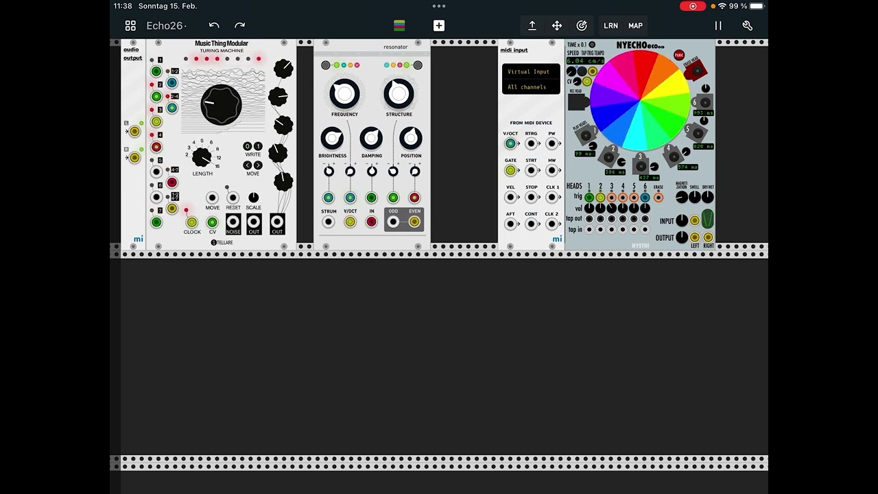Image resolution: width=878 pixels, height=494 pixels.
Task: Toggle the resonator model button at top-right
Action: (418, 65)
